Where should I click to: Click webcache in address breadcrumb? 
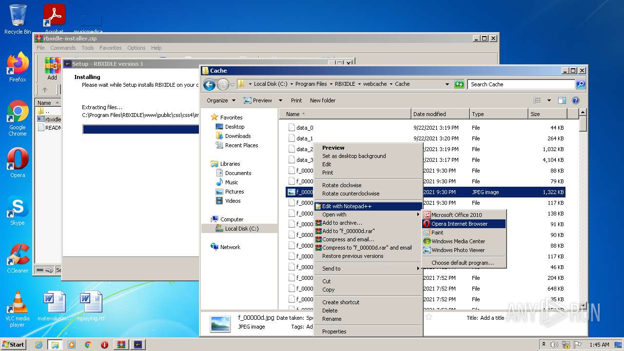pyautogui.click(x=375, y=84)
